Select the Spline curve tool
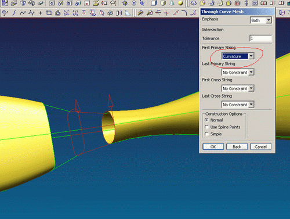Image resolution: width=290 pixels, height=219 pixels. pyautogui.click(x=23, y=13)
